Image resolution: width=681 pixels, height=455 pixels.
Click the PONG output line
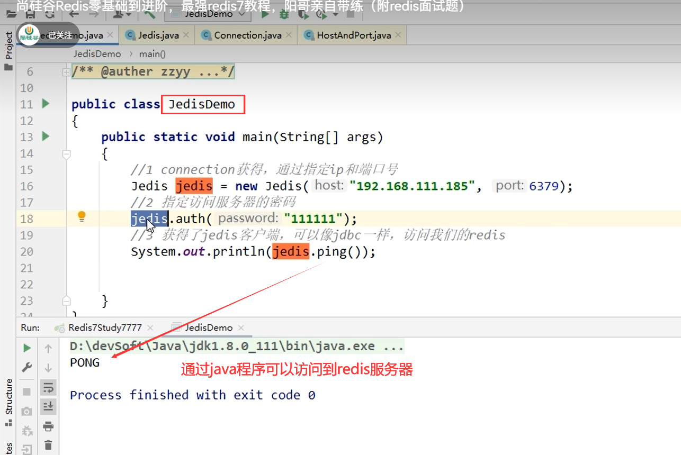85,363
